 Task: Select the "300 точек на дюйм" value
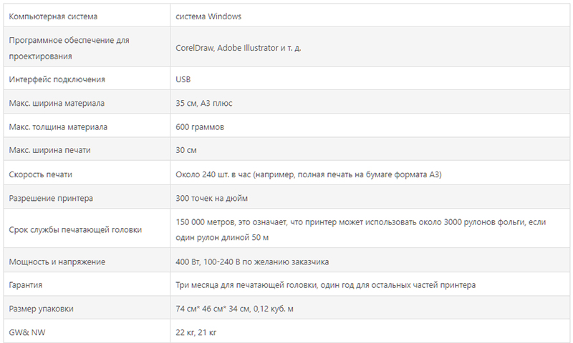click(212, 197)
